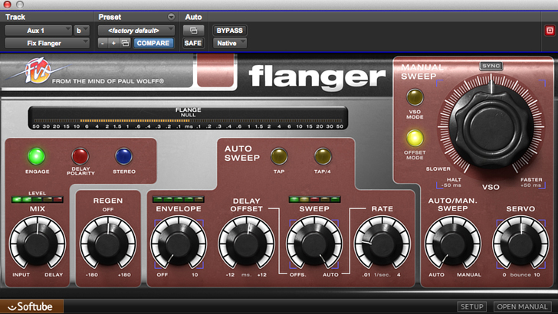The image size is (558, 314).
Task: Click the 'flanger' title text
Action: [x=317, y=76]
